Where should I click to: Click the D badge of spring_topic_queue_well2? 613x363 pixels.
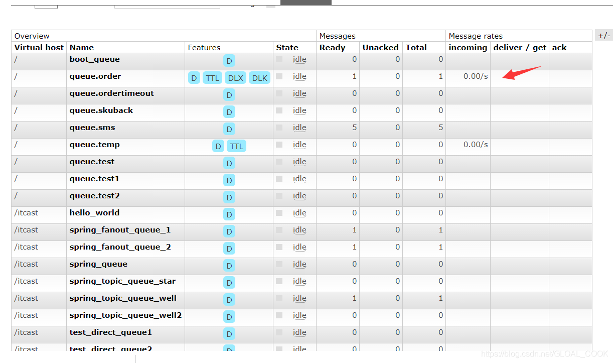[229, 317]
